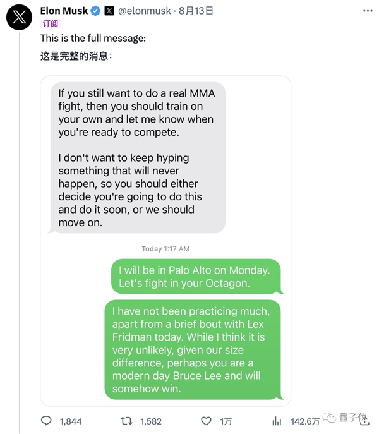Click the blue verified checkmark badge

95,11
